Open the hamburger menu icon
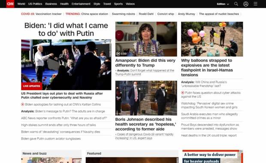 coord(255,4)
